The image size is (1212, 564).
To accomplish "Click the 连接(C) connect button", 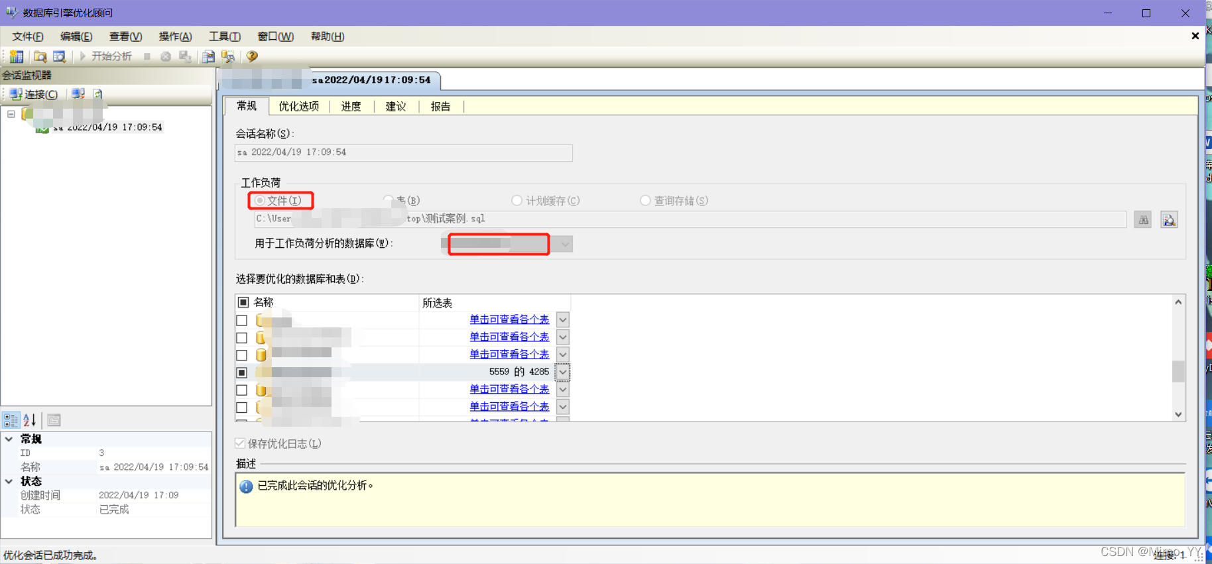I will point(34,94).
